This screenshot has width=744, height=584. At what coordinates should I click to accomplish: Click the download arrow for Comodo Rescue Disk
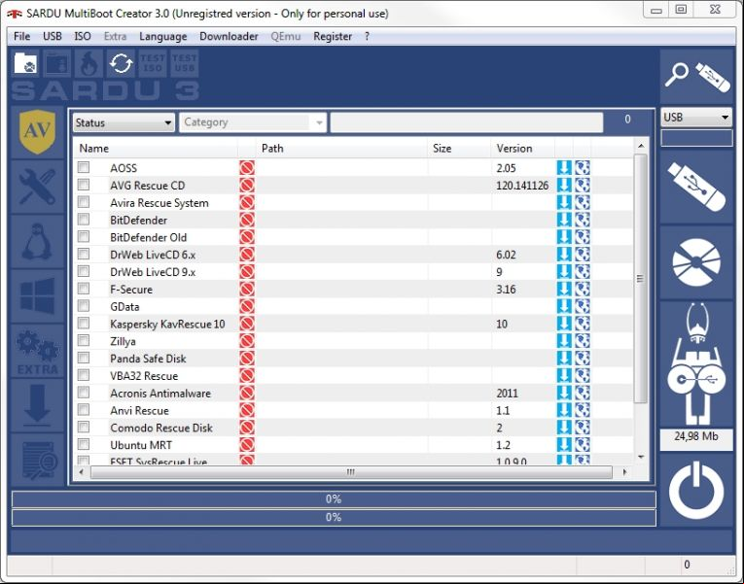[x=564, y=428]
